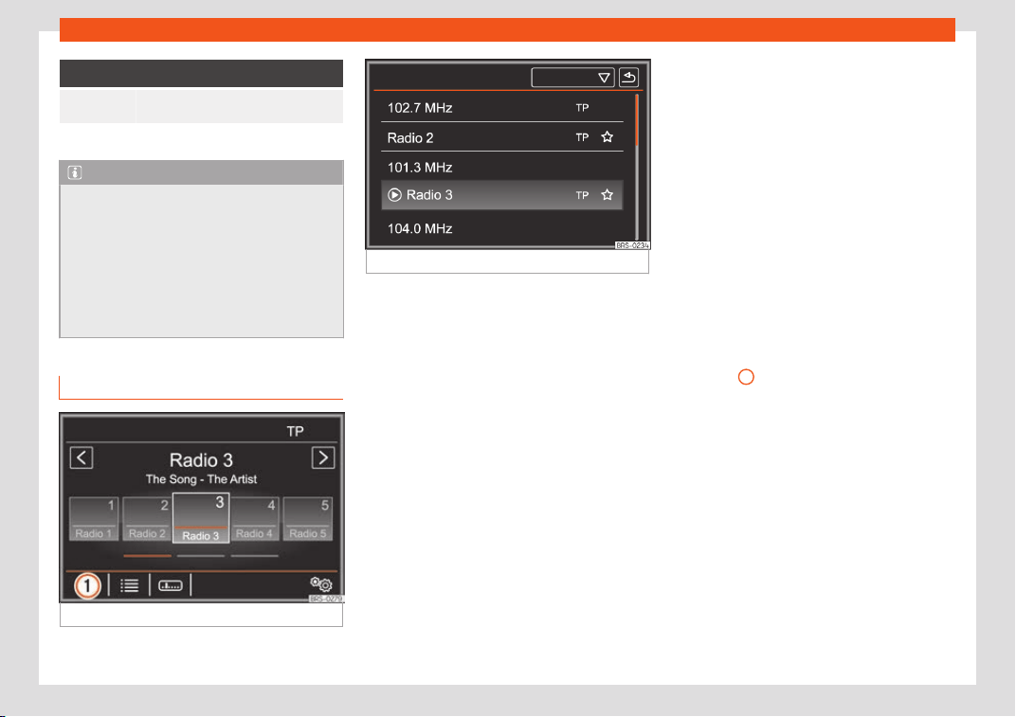The width and height of the screenshot is (1016, 717).
Task: Click the first preset page indicator
Action: 148,556
